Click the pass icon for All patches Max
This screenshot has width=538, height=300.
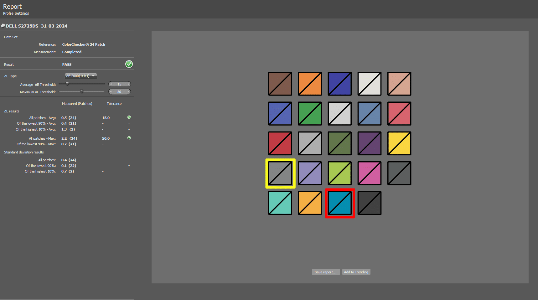129,138
